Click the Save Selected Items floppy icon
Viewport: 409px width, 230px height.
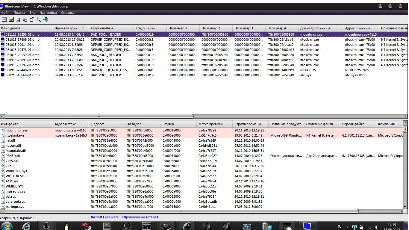[x=11, y=19]
